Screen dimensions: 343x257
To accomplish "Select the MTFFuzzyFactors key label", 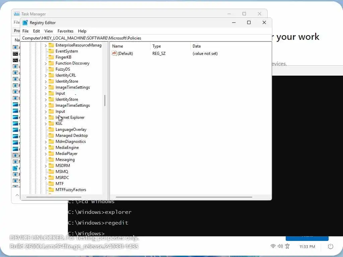I will click(71, 190).
